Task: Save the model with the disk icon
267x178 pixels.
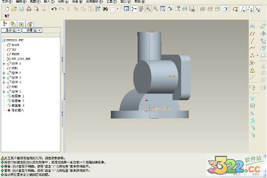Action: tap(21, 9)
